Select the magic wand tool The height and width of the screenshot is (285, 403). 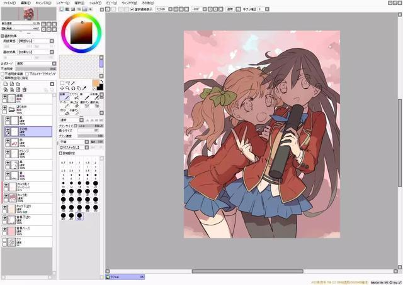coord(73,83)
